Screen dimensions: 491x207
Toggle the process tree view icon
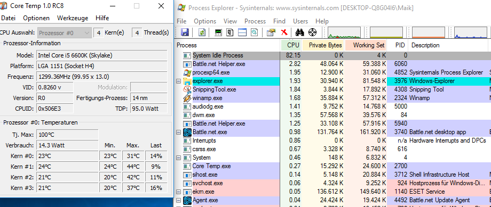[x=230, y=32]
